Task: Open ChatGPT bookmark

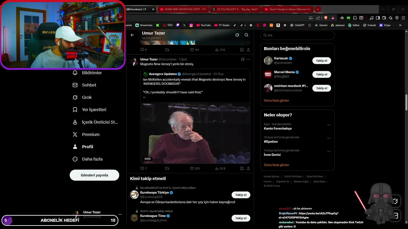Action: pyautogui.click(x=297, y=25)
